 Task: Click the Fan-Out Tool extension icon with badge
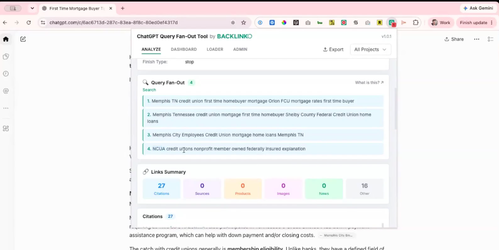(391, 23)
